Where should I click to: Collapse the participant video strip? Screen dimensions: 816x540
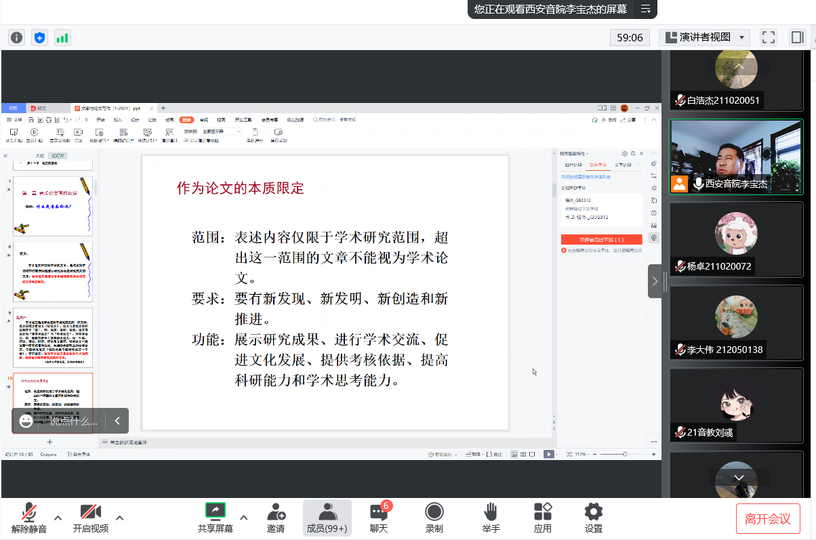[x=655, y=281]
